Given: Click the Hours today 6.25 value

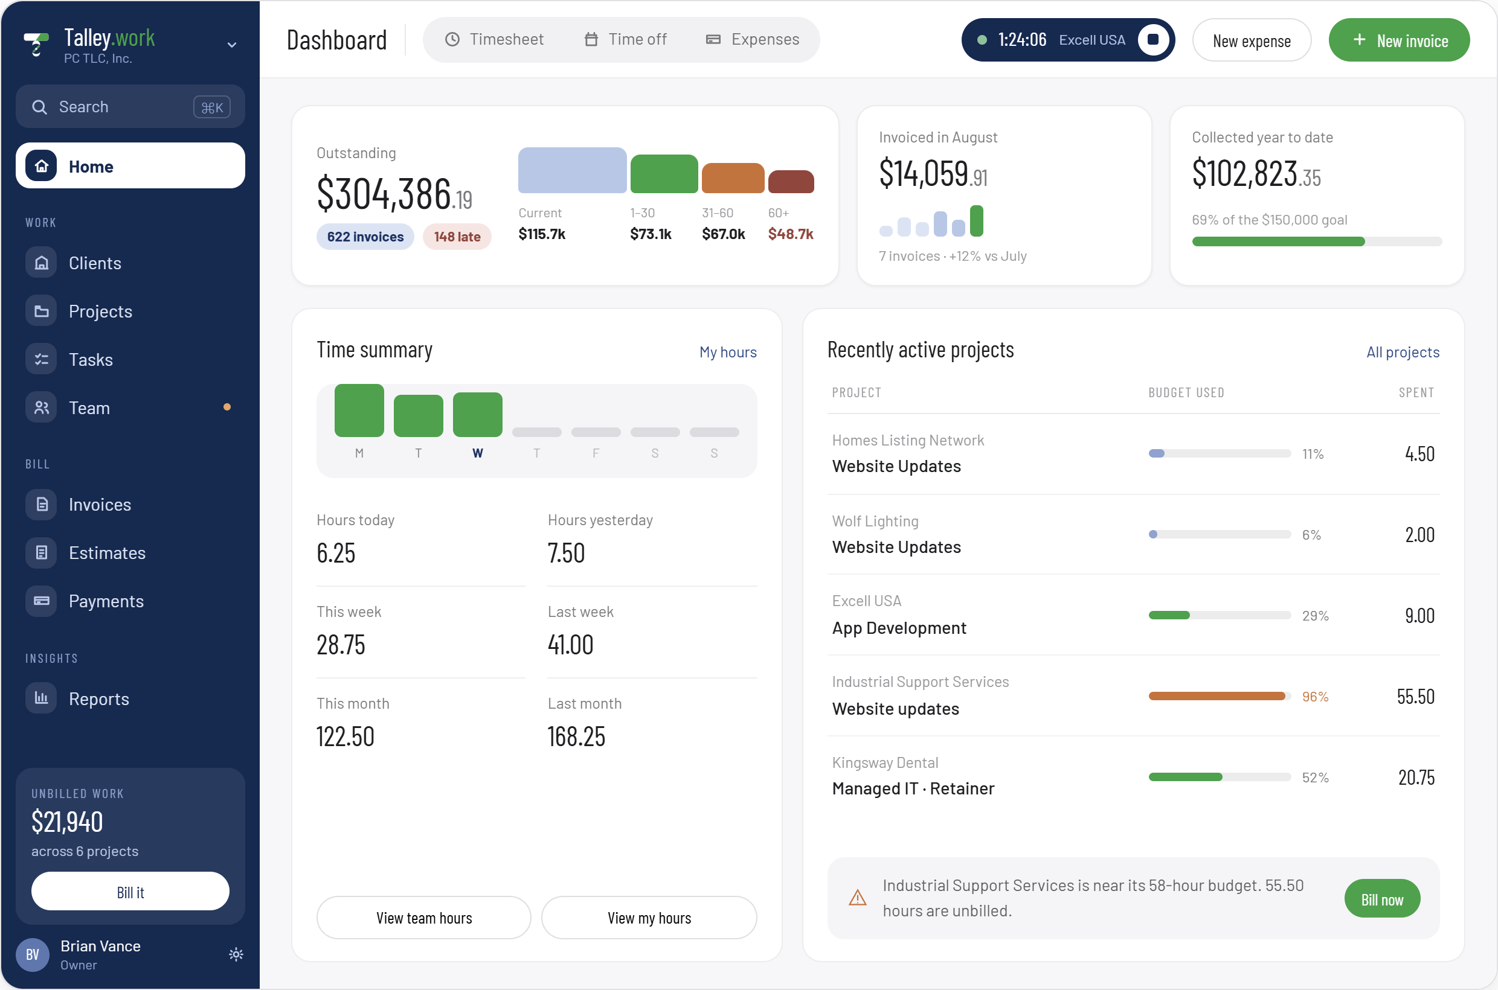Looking at the screenshot, I should coord(335,552).
